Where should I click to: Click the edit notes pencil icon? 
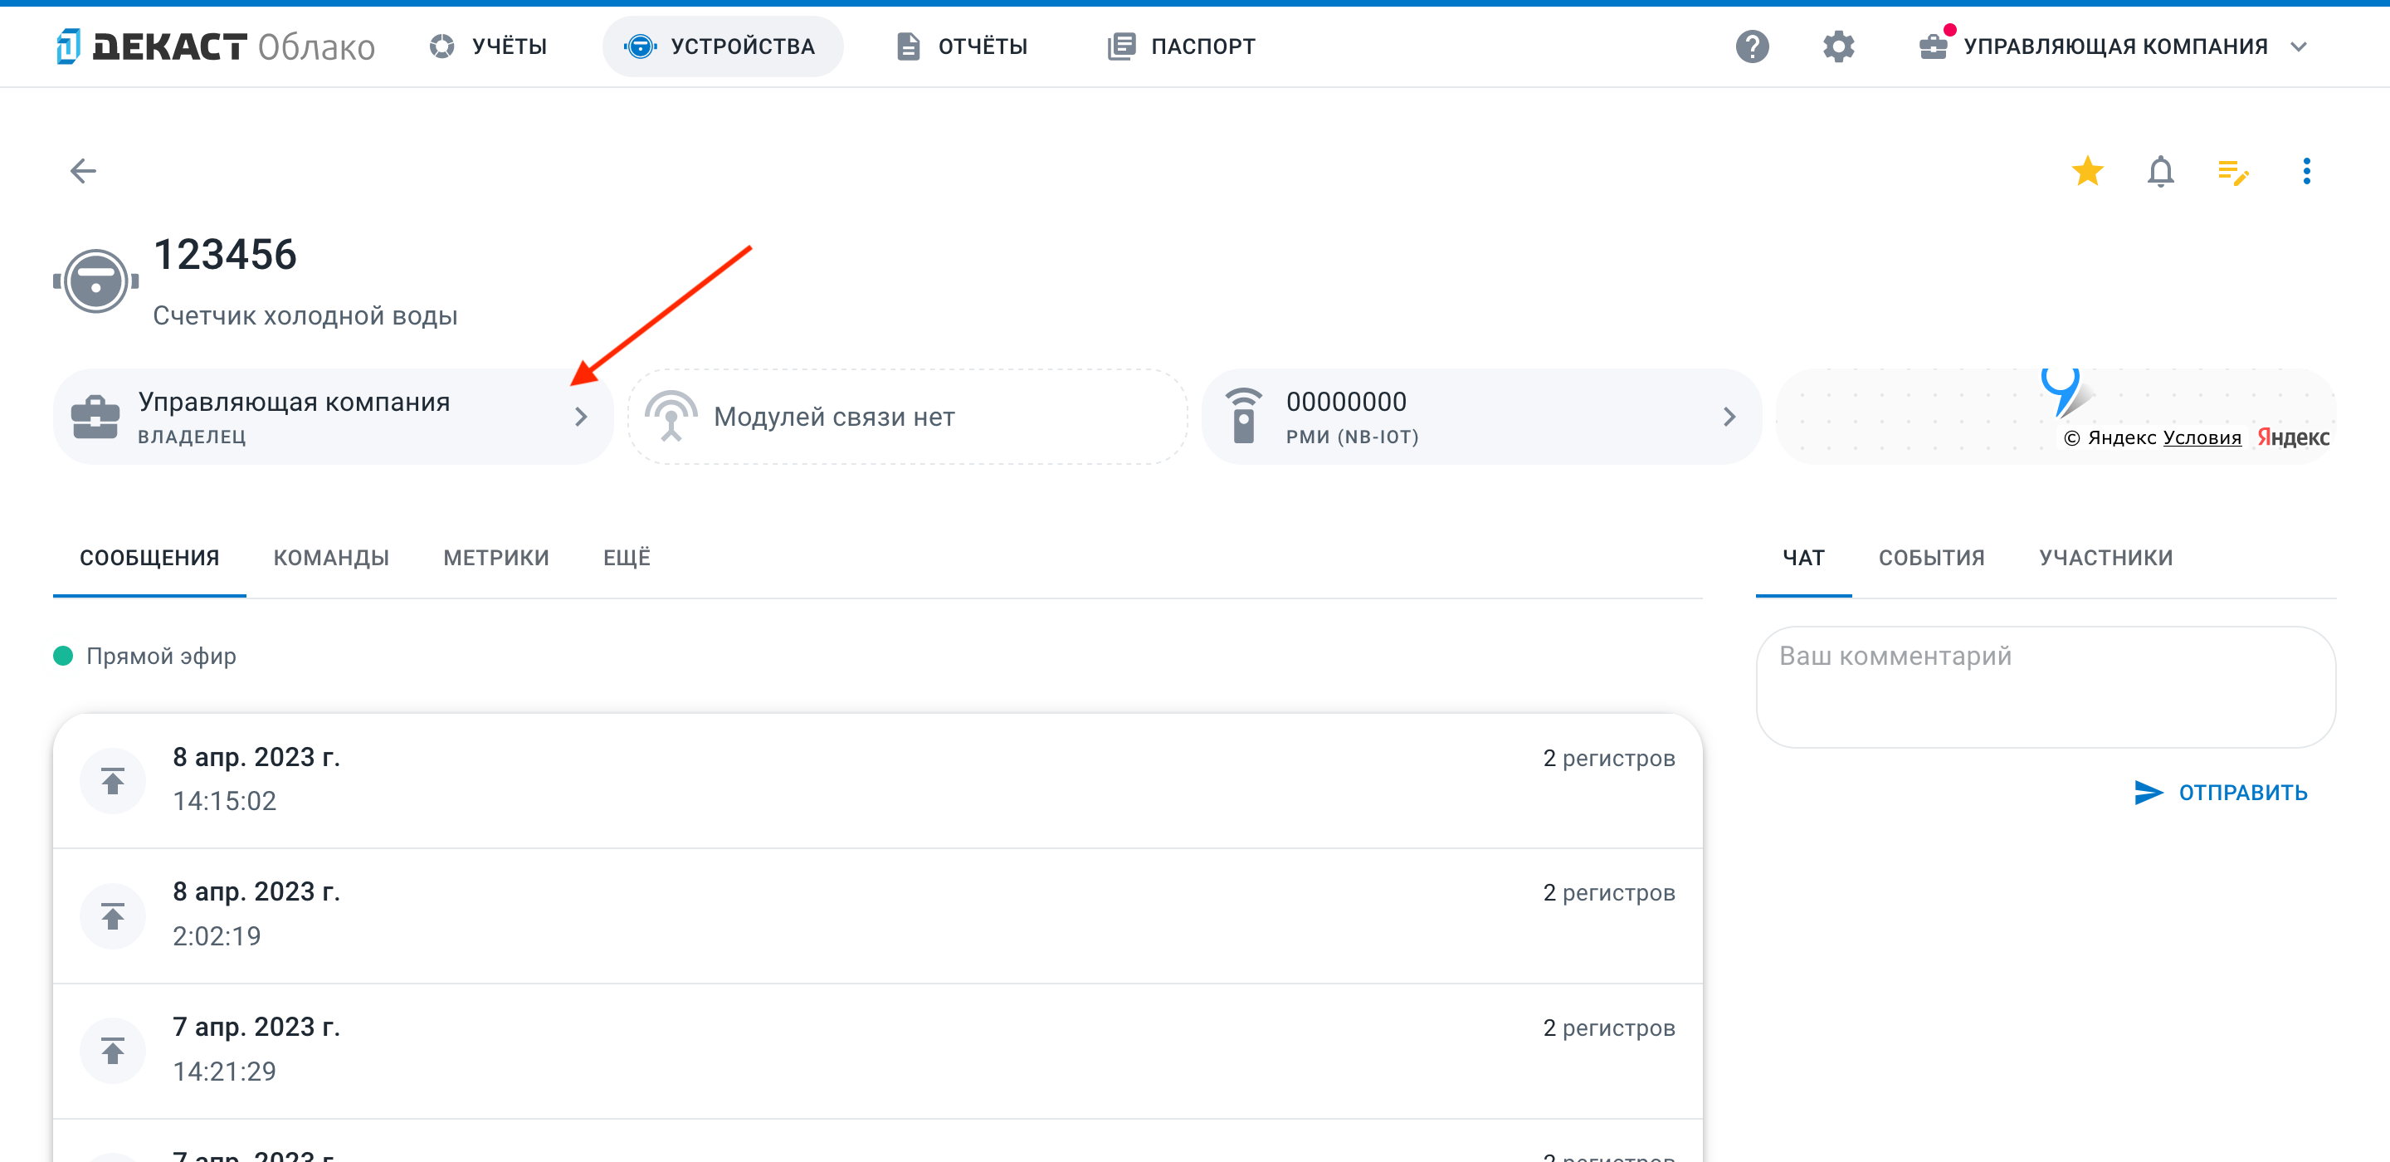pyautogui.click(x=2233, y=172)
